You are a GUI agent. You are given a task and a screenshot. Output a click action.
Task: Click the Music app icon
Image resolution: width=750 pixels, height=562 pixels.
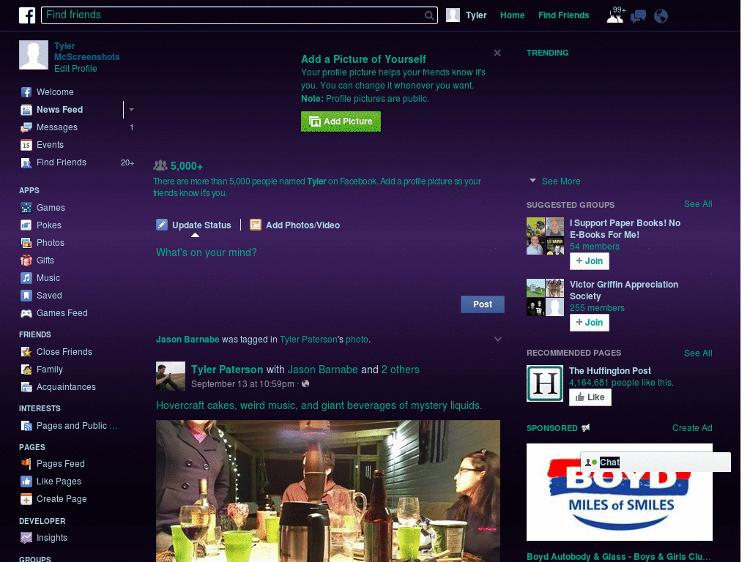tap(26, 278)
